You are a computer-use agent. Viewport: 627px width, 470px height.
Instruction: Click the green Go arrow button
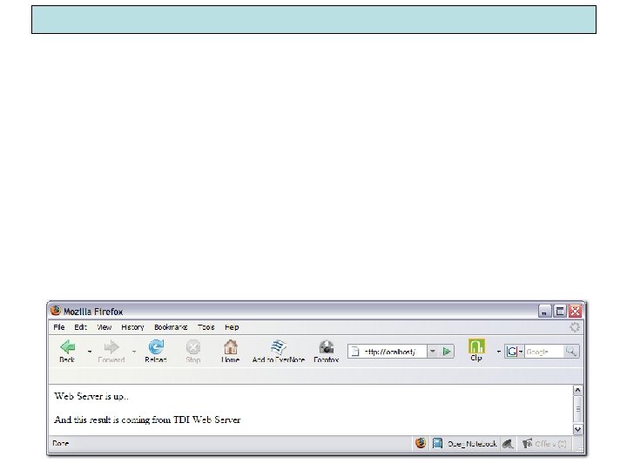[x=447, y=352]
